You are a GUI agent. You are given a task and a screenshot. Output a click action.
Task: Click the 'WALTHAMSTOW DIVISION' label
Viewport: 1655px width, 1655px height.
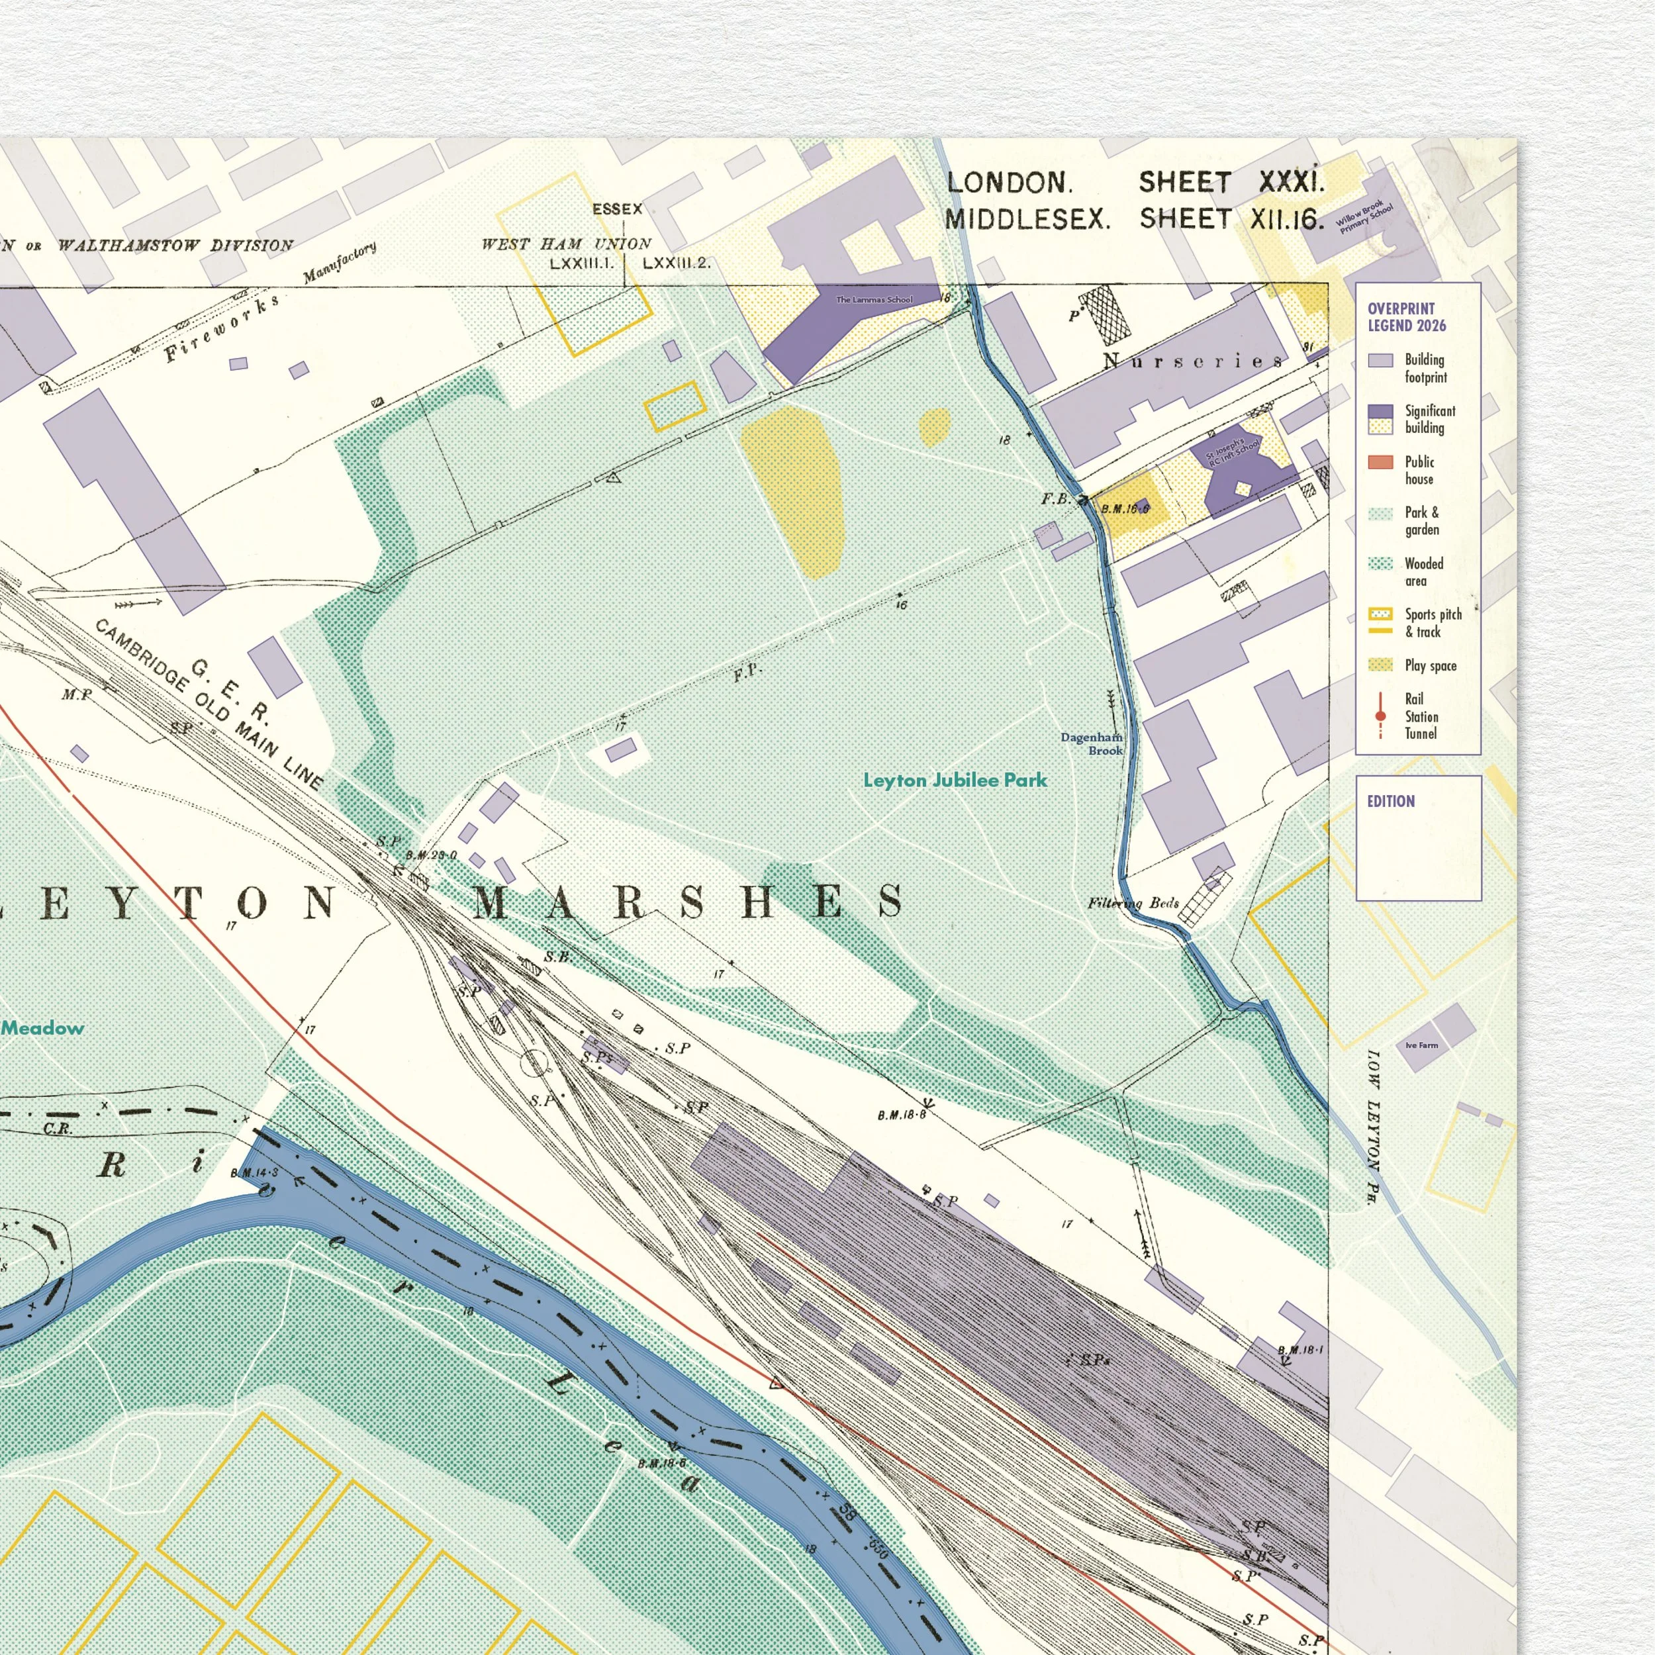175,245
